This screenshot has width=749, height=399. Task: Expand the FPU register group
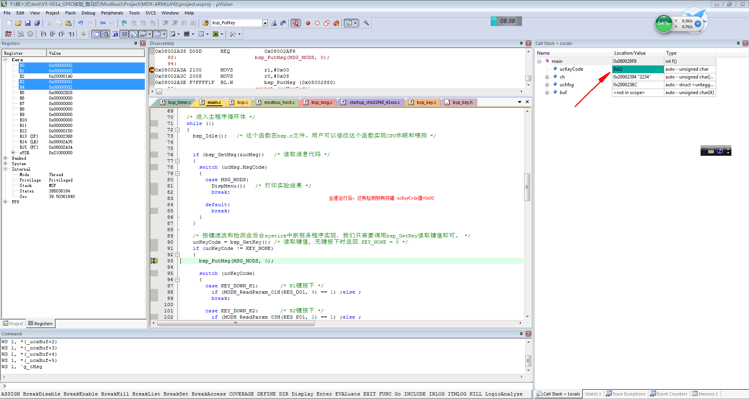(x=5, y=202)
